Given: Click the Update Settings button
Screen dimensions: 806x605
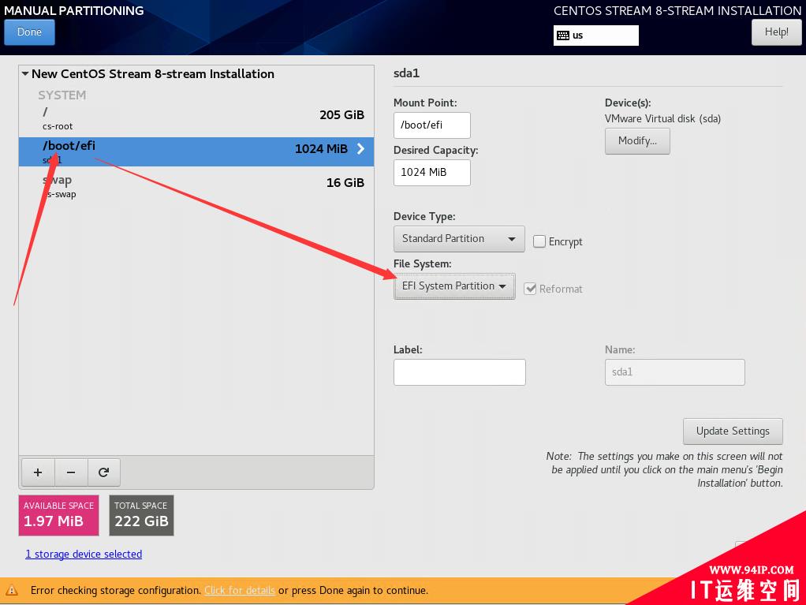Looking at the screenshot, I should [733, 431].
